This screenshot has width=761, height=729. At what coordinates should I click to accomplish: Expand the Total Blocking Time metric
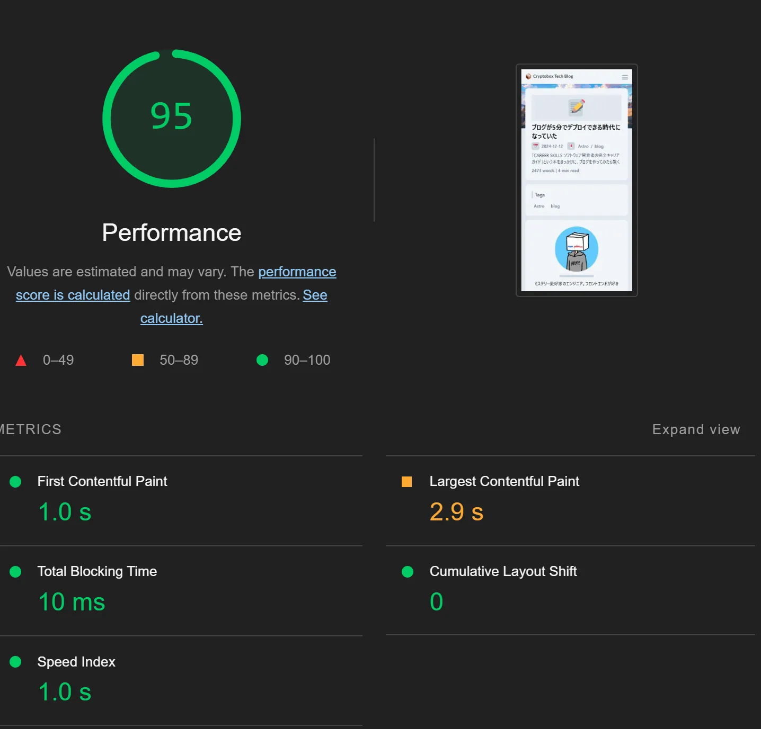click(97, 572)
